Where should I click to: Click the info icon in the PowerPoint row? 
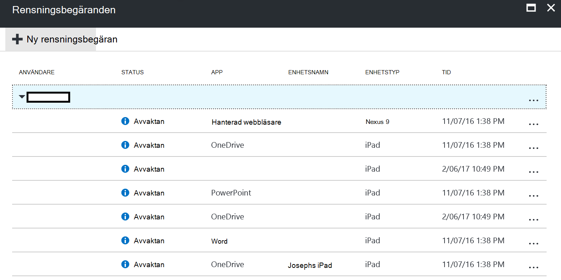pyautogui.click(x=125, y=192)
